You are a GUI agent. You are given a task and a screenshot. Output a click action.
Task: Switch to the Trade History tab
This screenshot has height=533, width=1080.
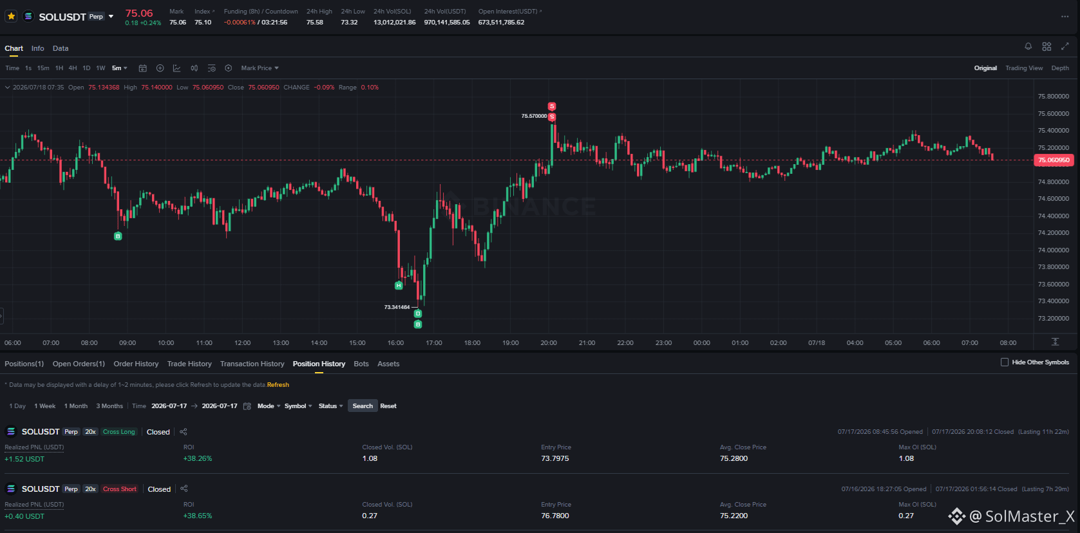coord(189,364)
